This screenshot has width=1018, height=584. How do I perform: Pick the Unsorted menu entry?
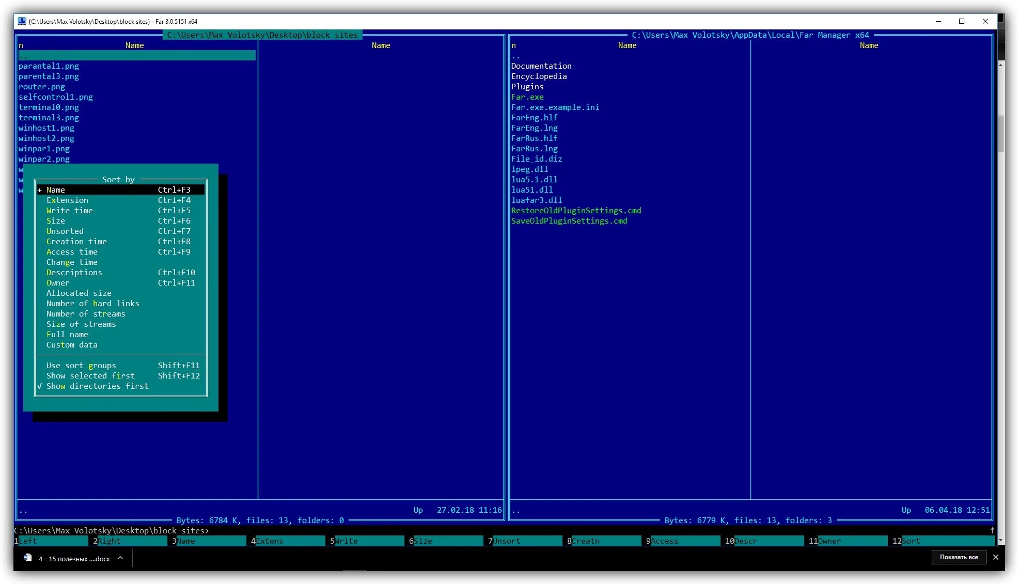[x=65, y=231]
